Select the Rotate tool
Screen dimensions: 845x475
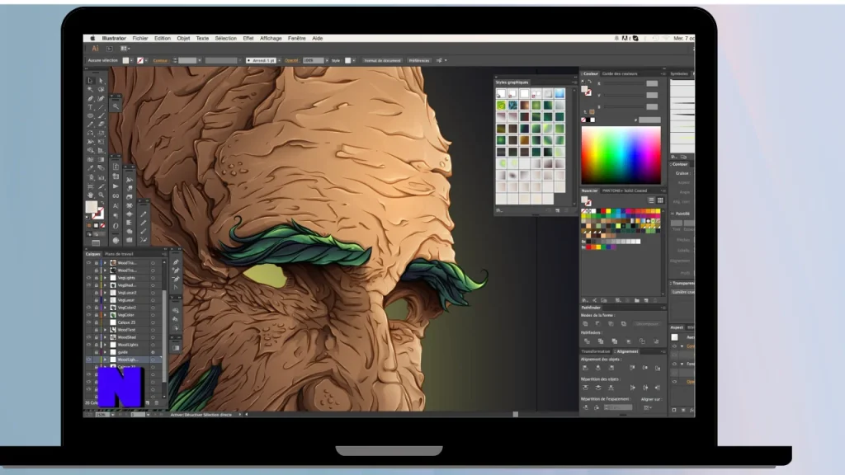[x=91, y=133]
